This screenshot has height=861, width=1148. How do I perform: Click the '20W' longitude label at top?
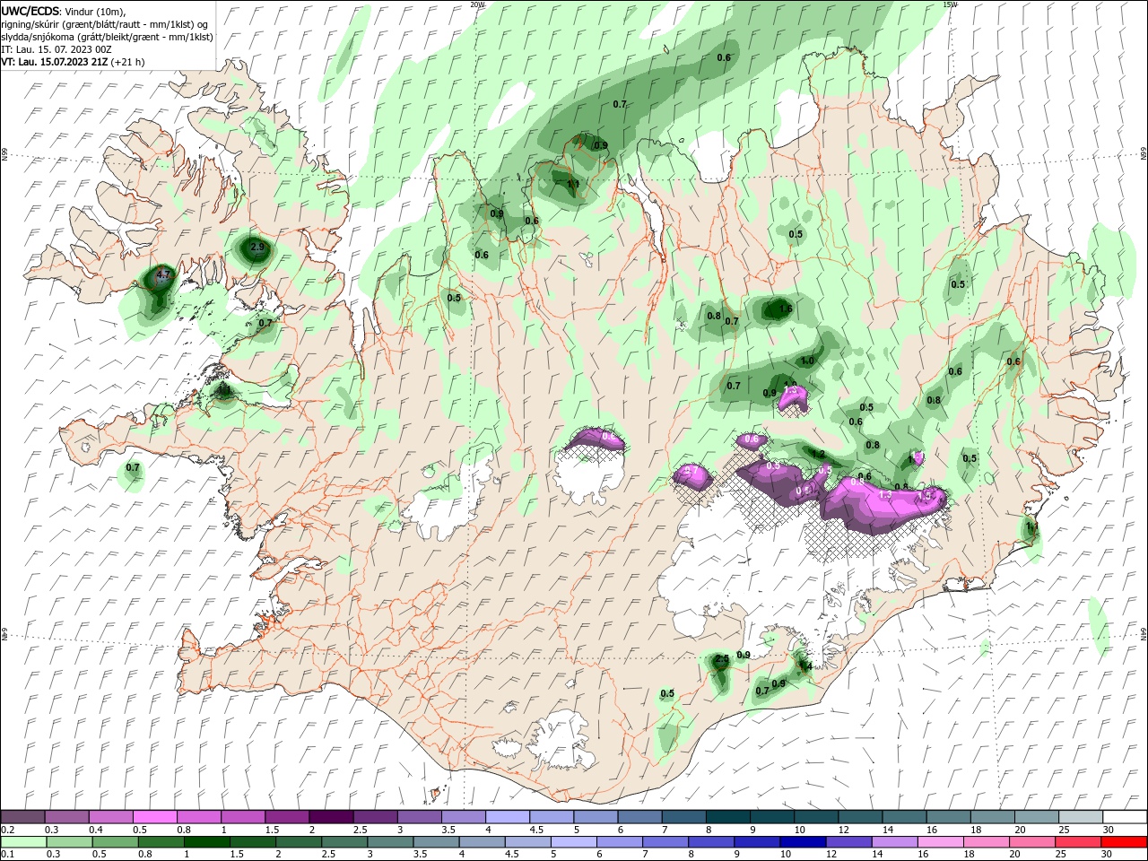tap(478, 4)
